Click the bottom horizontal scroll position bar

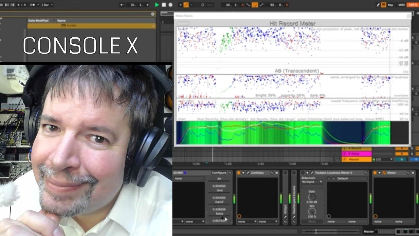tap(330, 231)
